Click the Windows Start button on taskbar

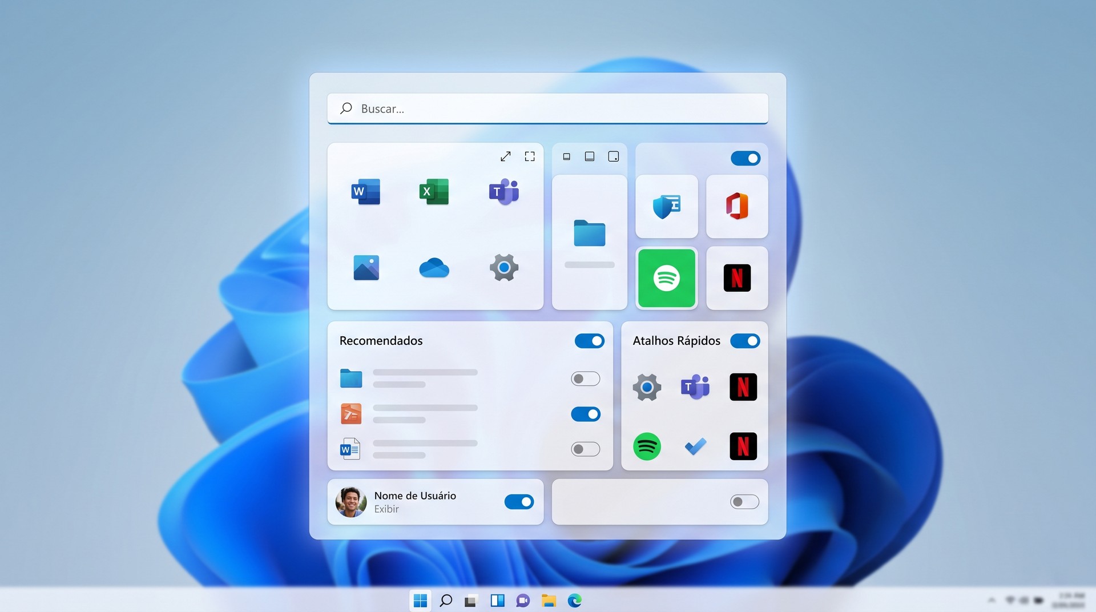[x=420, y=601]
